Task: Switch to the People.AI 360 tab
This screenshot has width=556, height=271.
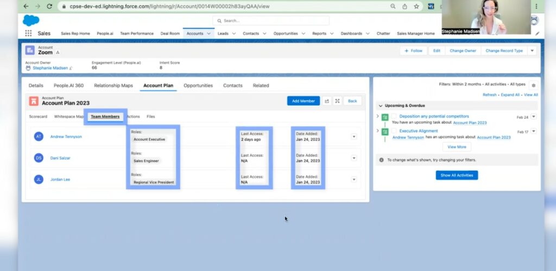Action: pyautogui.click(x=69, y=85)
